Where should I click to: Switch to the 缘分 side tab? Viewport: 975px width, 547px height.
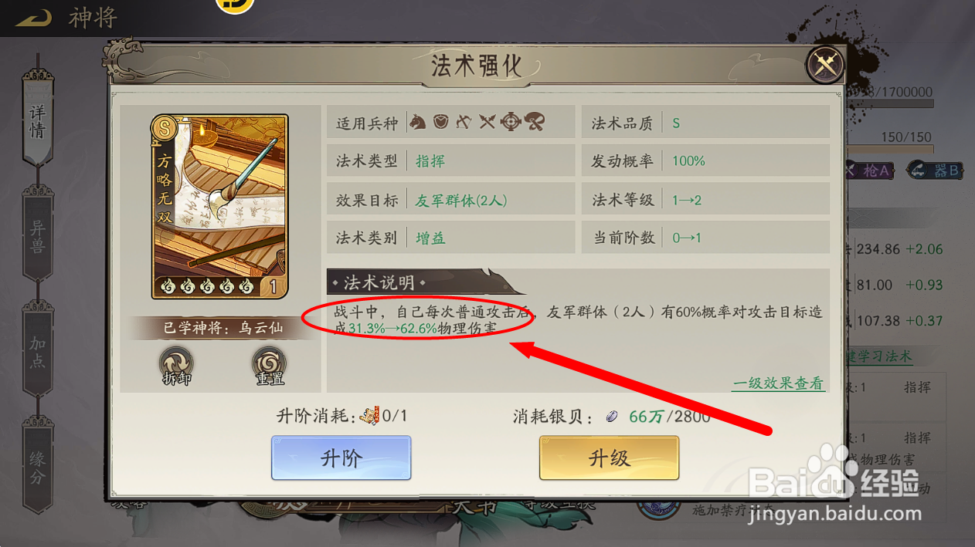tap(37, 467)
